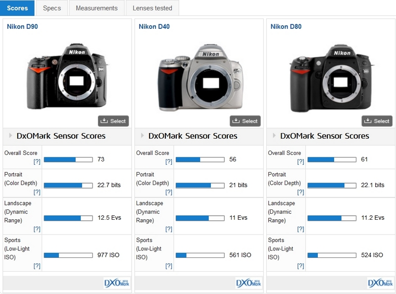Open Landscape Dynamic Range help for Nikon D90

37,229
